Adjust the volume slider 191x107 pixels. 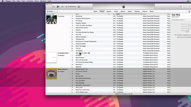click(71, 7)
